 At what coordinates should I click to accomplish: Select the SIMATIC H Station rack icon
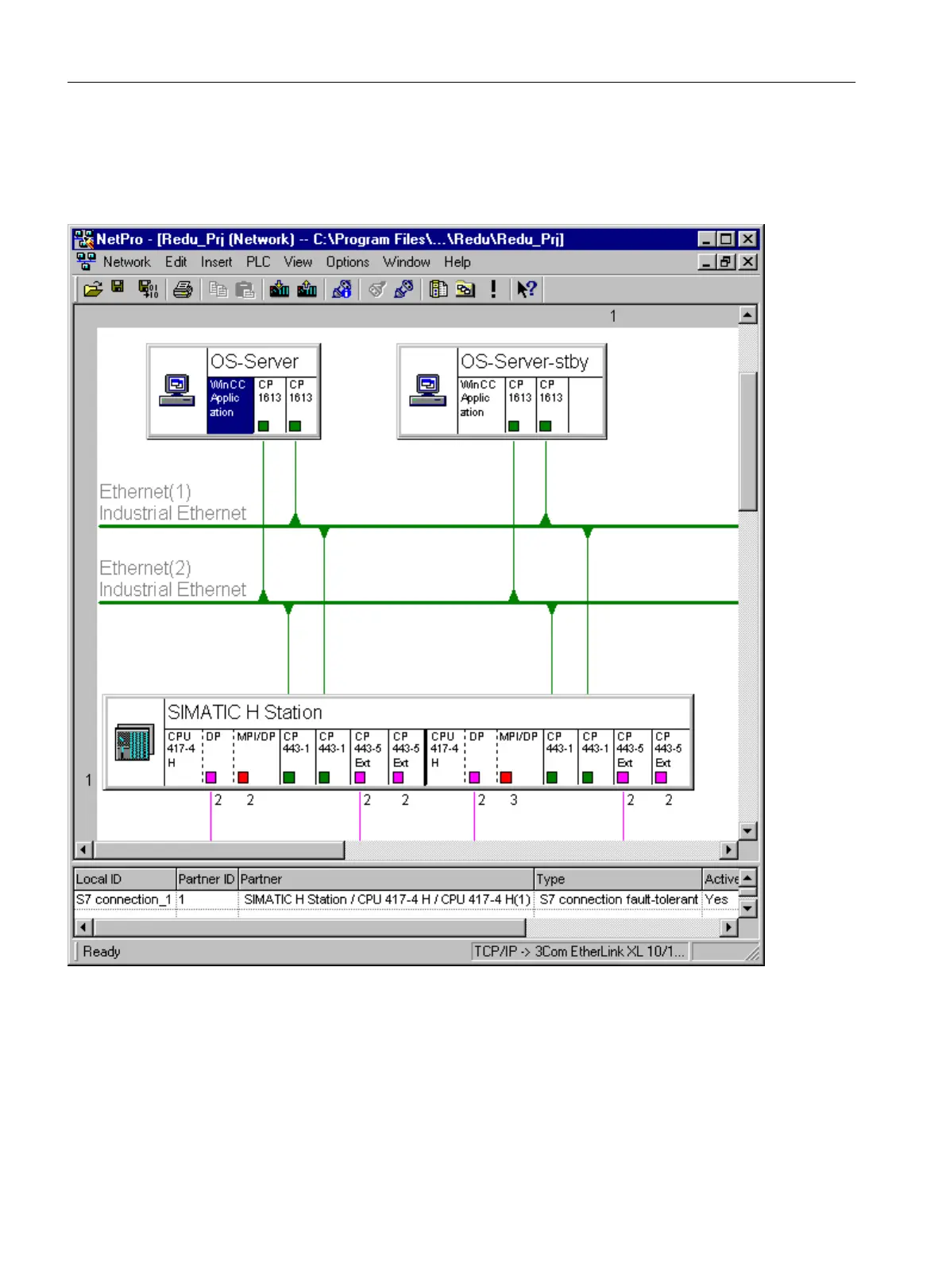coord(135,743)
